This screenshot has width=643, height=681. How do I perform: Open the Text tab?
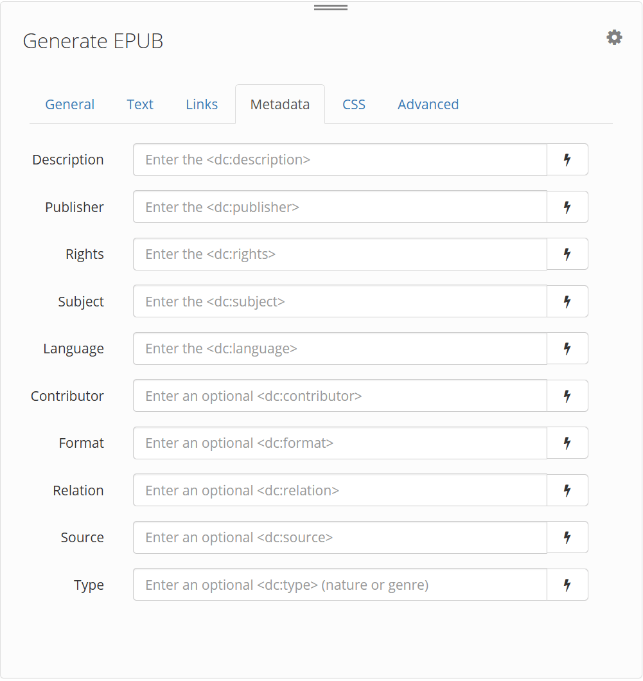point(140,104)
